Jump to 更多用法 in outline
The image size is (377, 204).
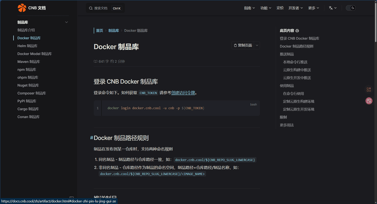pyautogui.click(x=286, y=125)
